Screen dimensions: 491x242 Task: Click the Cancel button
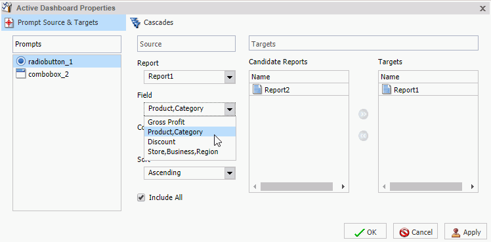416,232
